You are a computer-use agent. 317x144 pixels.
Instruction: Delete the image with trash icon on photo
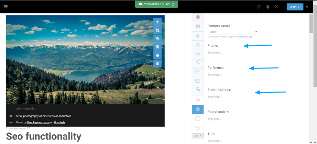coord(157,63)
